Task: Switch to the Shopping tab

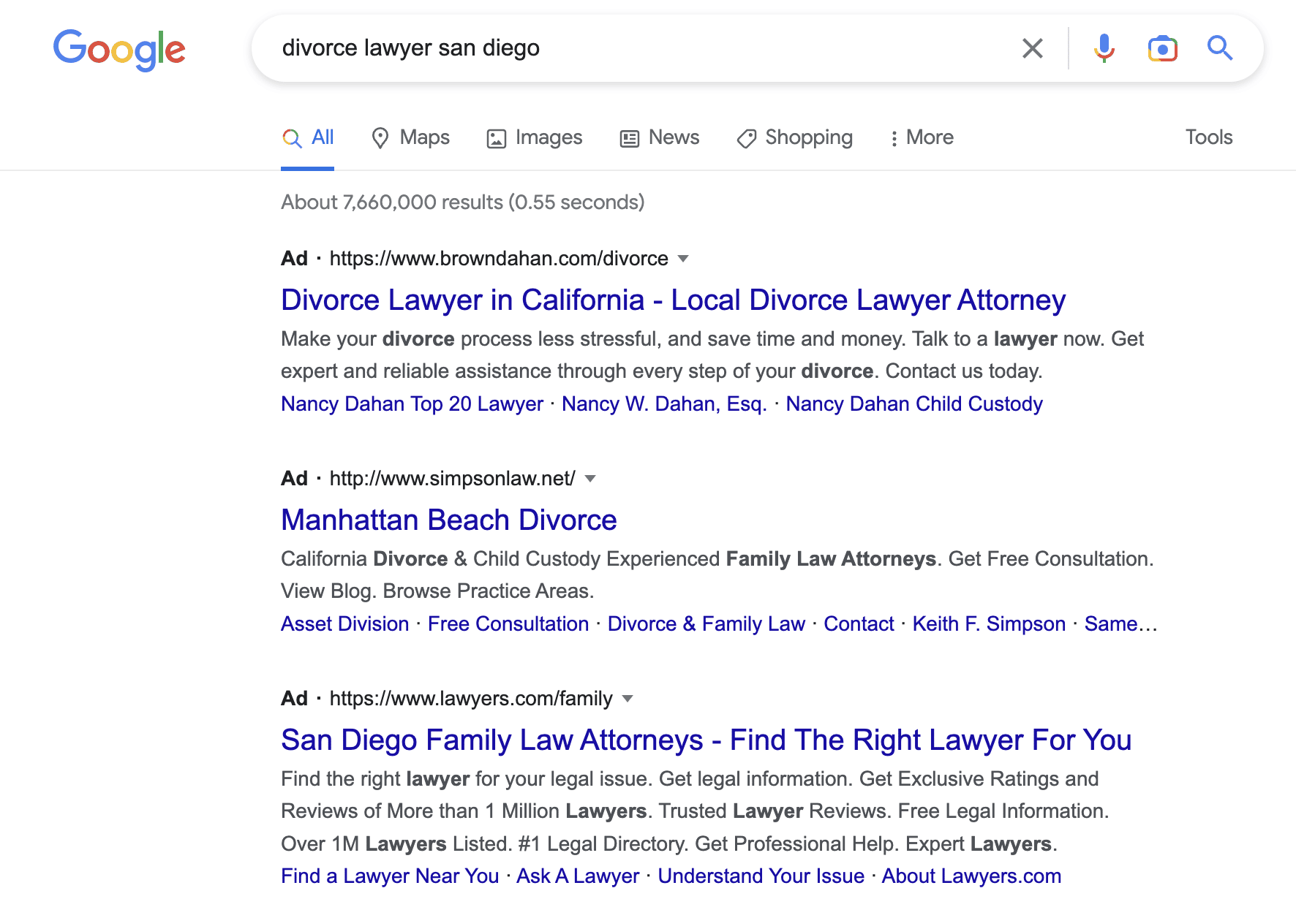Action: click(794, 137)
